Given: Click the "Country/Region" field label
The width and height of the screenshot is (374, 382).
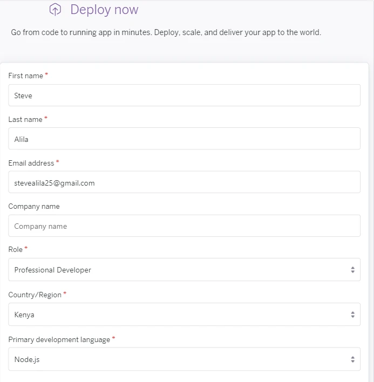Looking at the screenshot, I should point(35,295).
